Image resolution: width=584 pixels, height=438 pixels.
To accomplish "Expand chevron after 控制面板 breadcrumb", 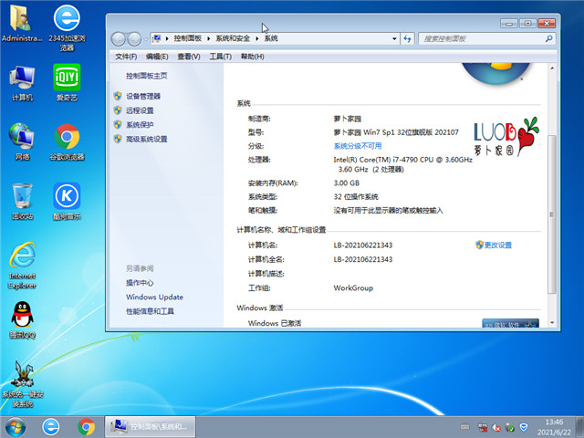I will pyautogui.click(x=209, y=38).
